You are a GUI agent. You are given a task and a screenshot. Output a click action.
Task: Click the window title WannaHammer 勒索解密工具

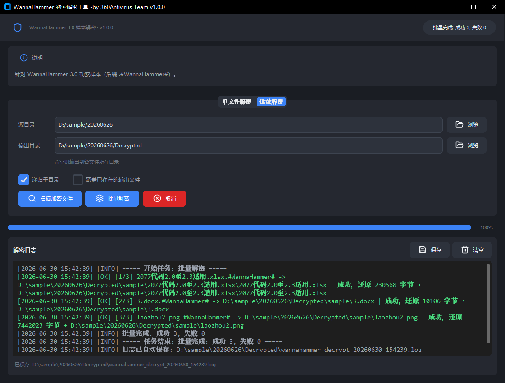coord(89,7)
